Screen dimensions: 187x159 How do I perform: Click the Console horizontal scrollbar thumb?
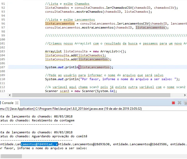pyautogui.click(x=11, y=156)
